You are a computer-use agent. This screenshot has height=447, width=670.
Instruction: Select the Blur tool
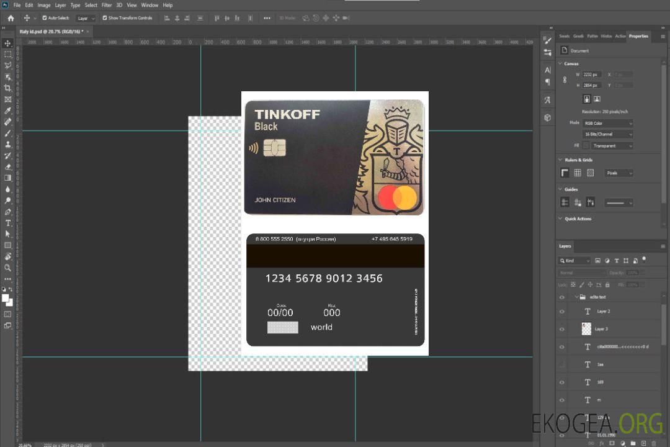click(7, 189)
